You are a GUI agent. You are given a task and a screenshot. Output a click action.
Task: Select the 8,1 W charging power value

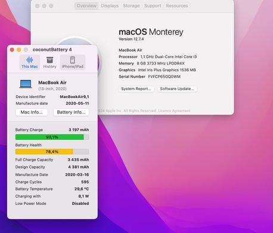point(83,197)
